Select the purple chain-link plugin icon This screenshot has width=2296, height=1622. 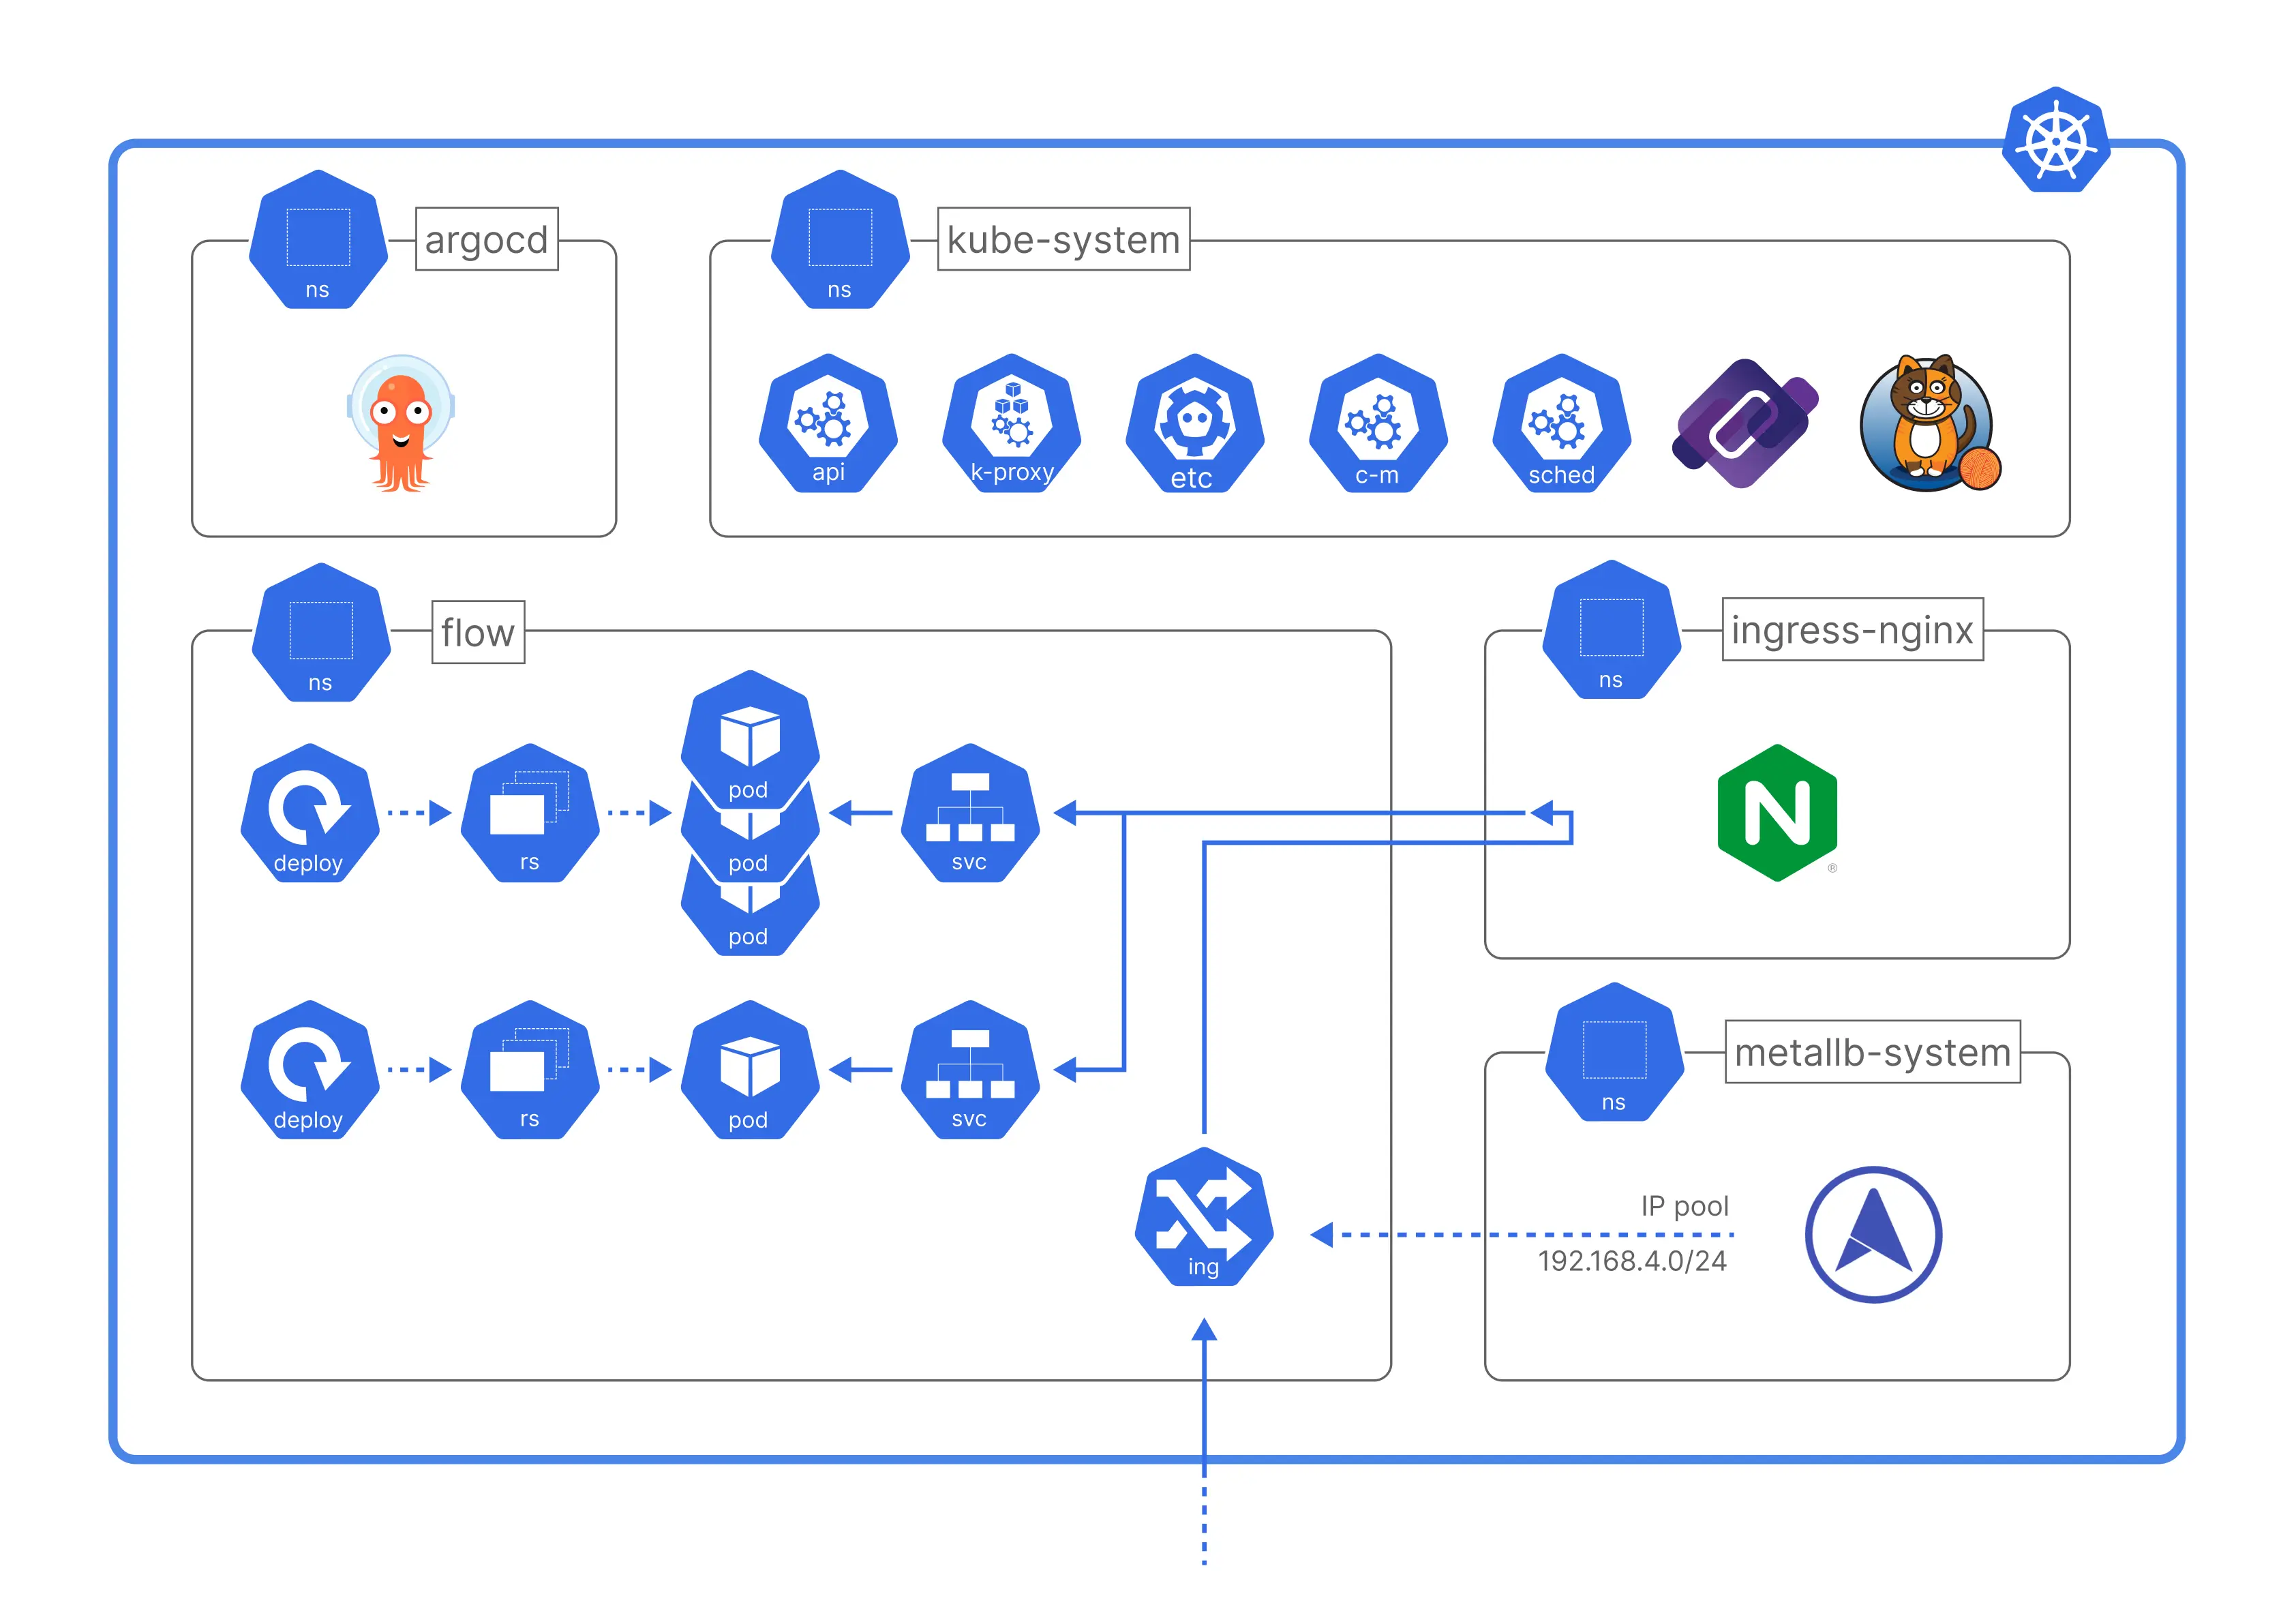pyautogui.click(x=1745, y=423)
